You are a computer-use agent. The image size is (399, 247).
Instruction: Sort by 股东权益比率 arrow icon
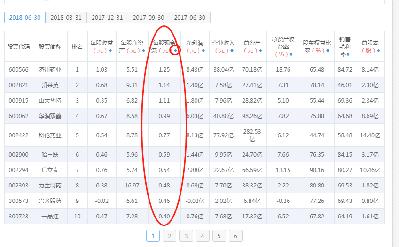pos(328,51)
